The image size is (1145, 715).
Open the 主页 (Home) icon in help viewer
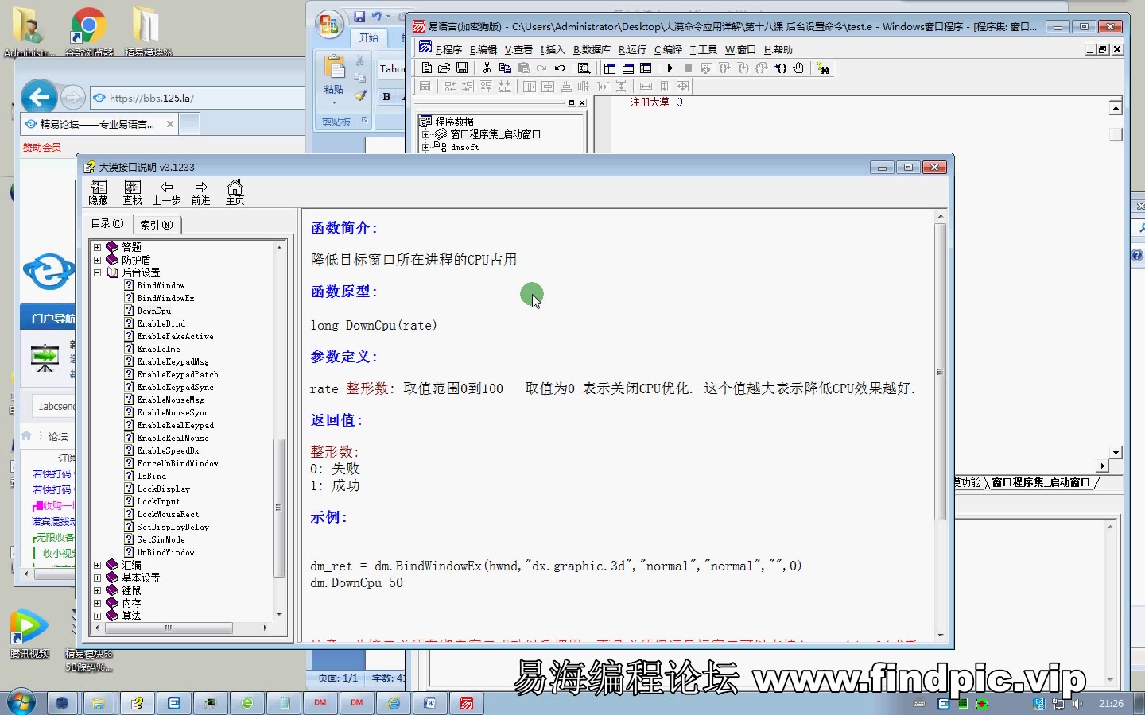point(235,192)
